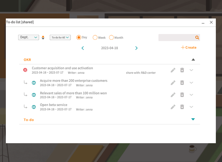The width and height of the screenshot is (222, 162).
Task: Expand 'Acquire more than 200 enterprise customers' row
Action: (191, 83)
